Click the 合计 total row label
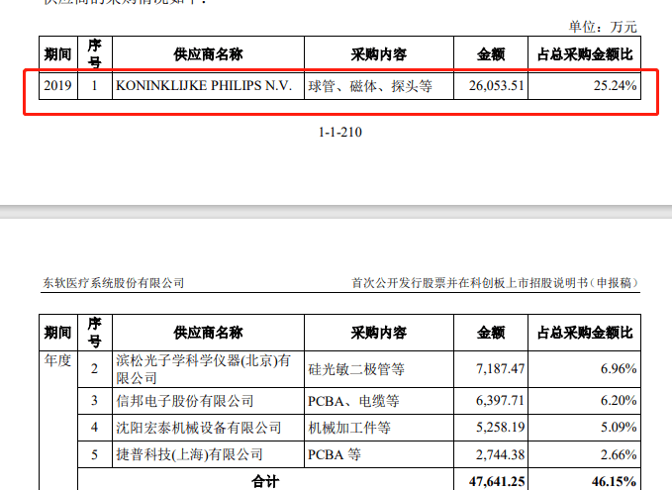 pos(265,481)
